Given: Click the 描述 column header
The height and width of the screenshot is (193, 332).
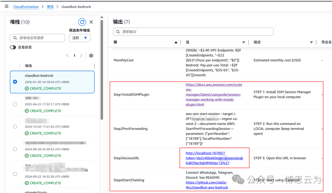Looking at the screenshot, I should pyautogui.click(x=257, y=42).
